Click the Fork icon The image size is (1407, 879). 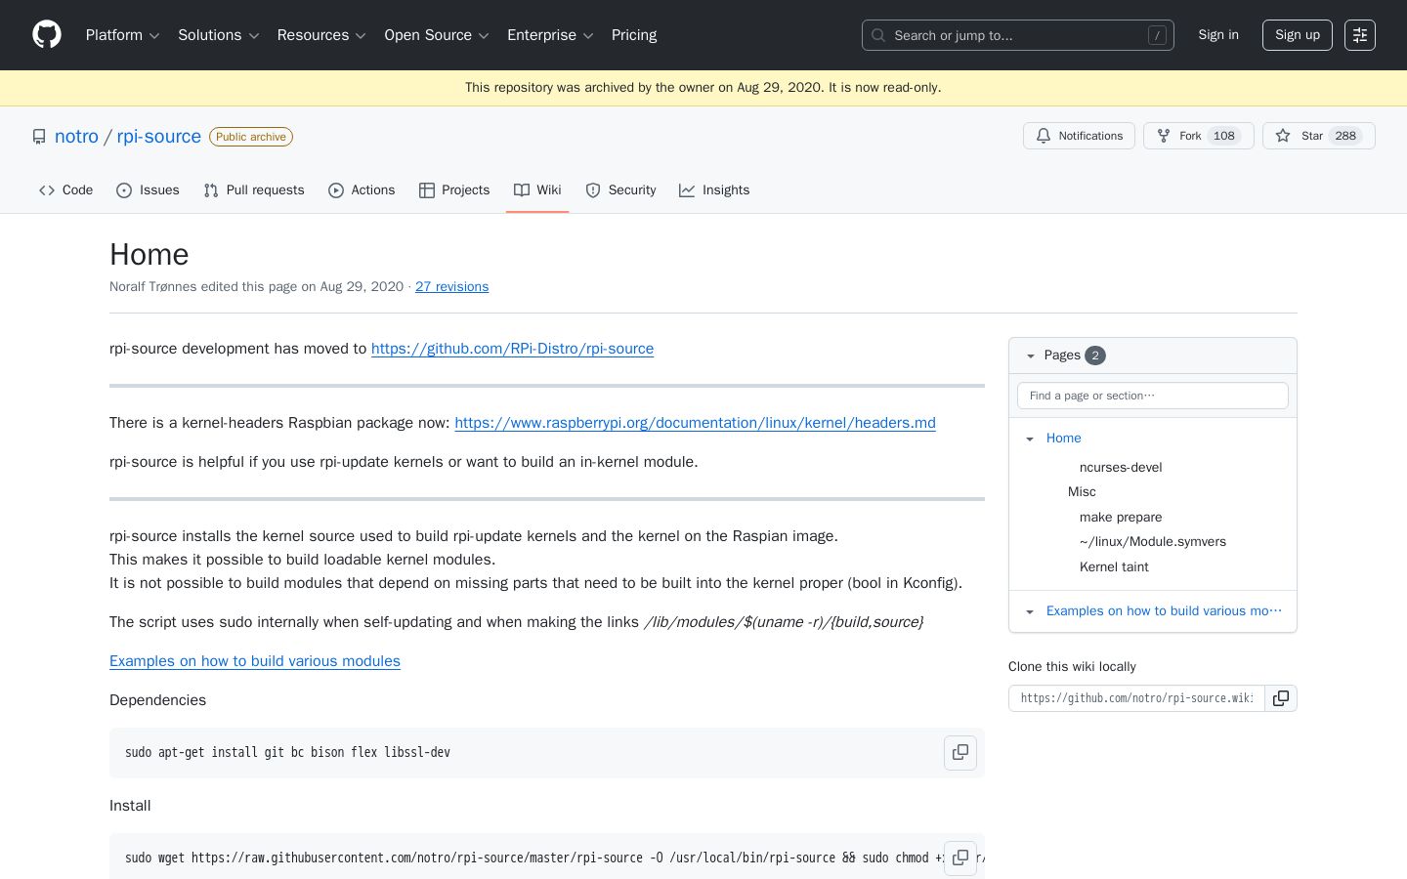tap(1164, 136)
